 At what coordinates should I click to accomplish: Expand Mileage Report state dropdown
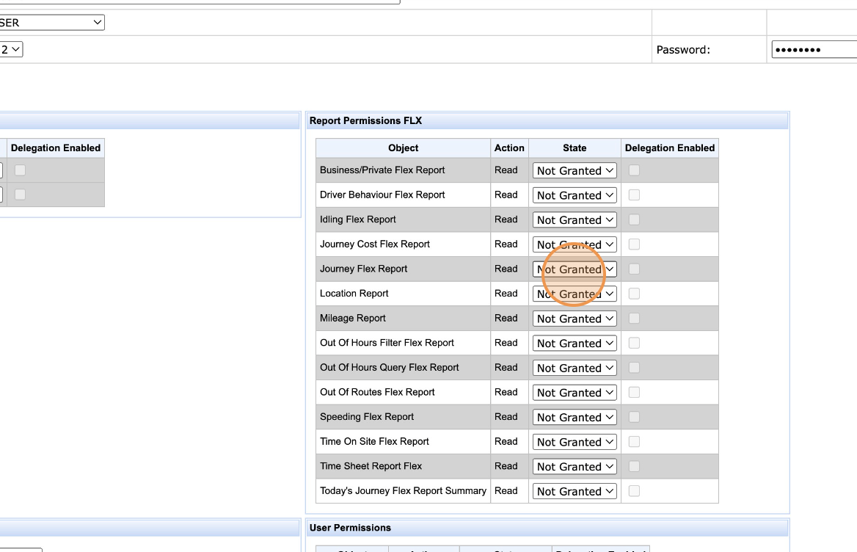click(575, 319)
